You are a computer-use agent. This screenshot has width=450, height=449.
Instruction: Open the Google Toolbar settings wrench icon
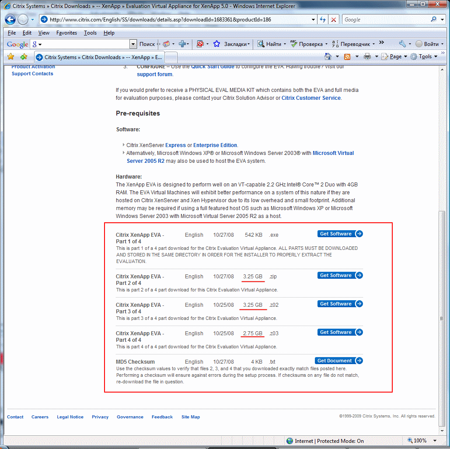pyautogui.click(x=402, y=45)
